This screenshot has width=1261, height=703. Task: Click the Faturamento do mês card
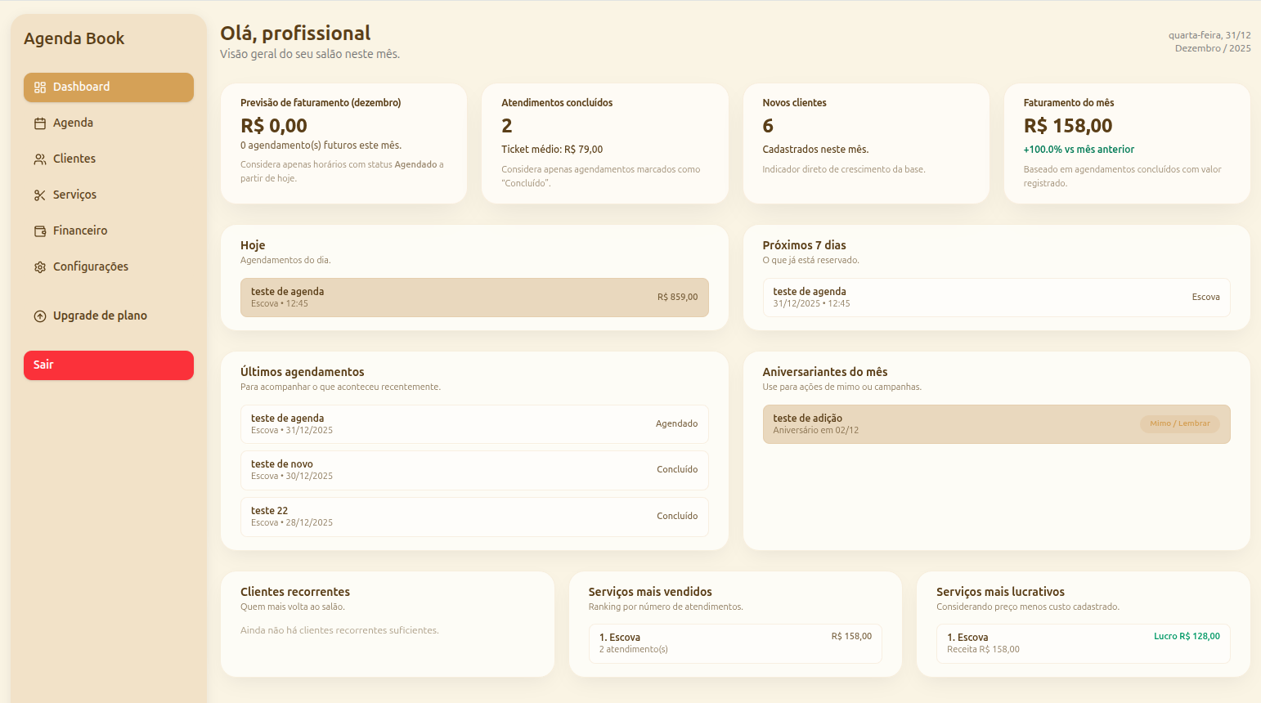[x=1126, y=143]
